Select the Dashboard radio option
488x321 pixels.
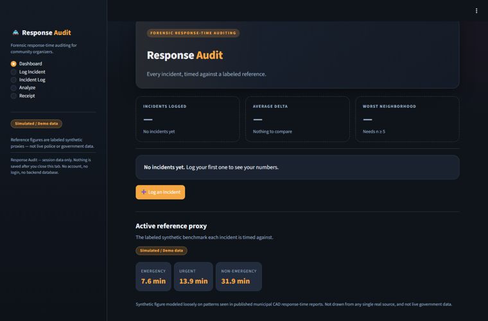pos(26,64)
